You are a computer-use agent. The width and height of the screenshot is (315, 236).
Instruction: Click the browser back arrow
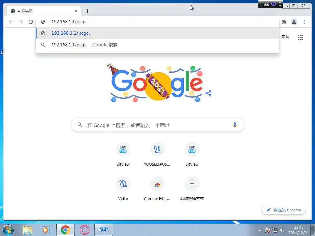coord(11,22)
